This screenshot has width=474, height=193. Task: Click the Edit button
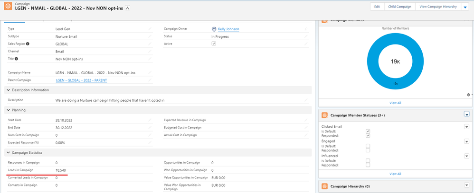coord(377,7)
